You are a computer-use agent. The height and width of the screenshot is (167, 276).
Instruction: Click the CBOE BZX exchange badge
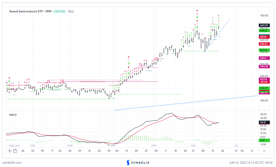click(59, 12)
